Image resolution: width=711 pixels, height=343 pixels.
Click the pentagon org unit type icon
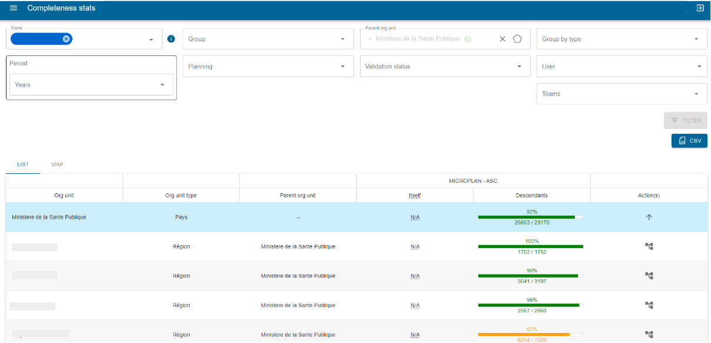pyautogui.click(x=517, y=39)
